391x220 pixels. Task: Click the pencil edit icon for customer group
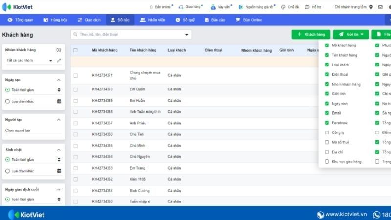[59, 60]
